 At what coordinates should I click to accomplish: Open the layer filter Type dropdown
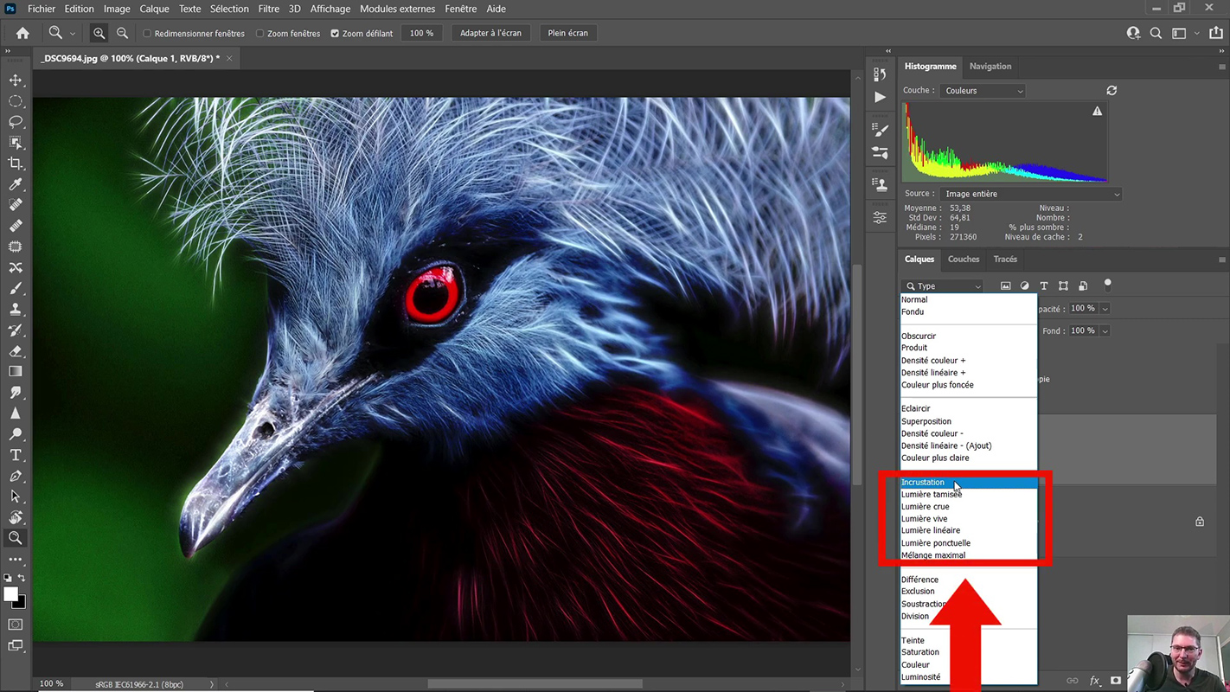click(x=942, y=286)
